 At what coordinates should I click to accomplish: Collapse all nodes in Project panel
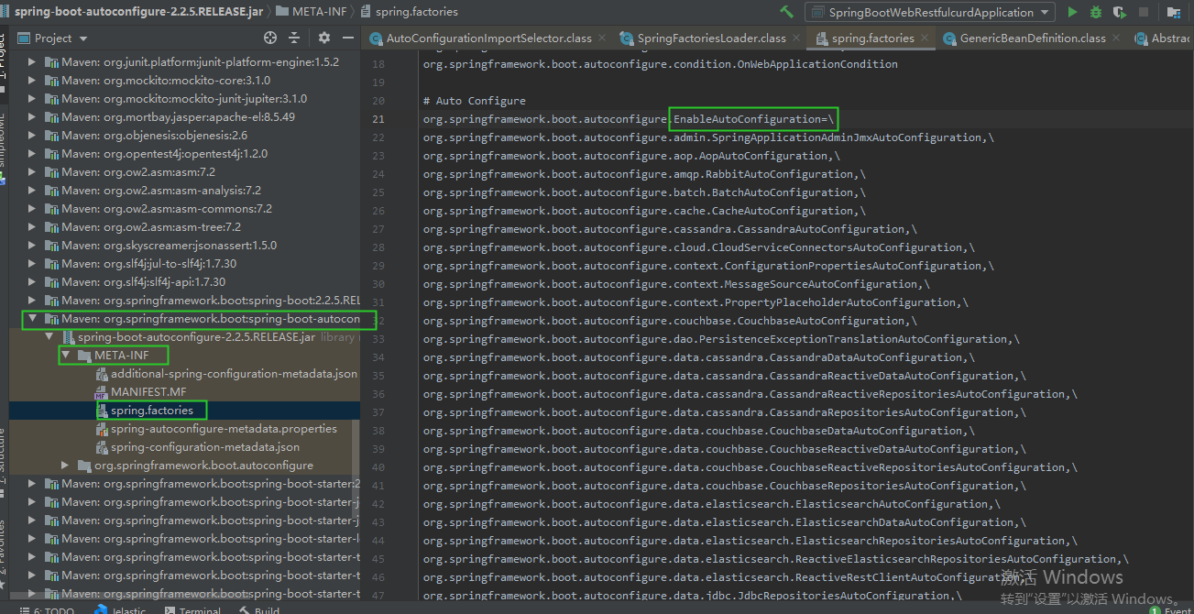pos(294,38)
